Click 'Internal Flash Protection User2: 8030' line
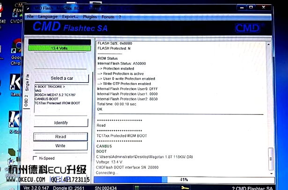The height and width of the screenshot is (190, 288). pos(127,99)
